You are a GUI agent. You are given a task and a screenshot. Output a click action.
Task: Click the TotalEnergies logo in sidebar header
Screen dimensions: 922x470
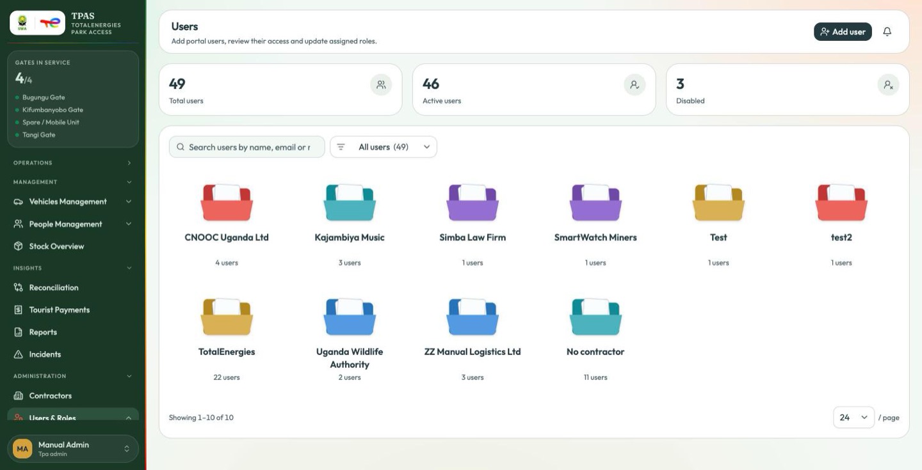pos(50,22)
